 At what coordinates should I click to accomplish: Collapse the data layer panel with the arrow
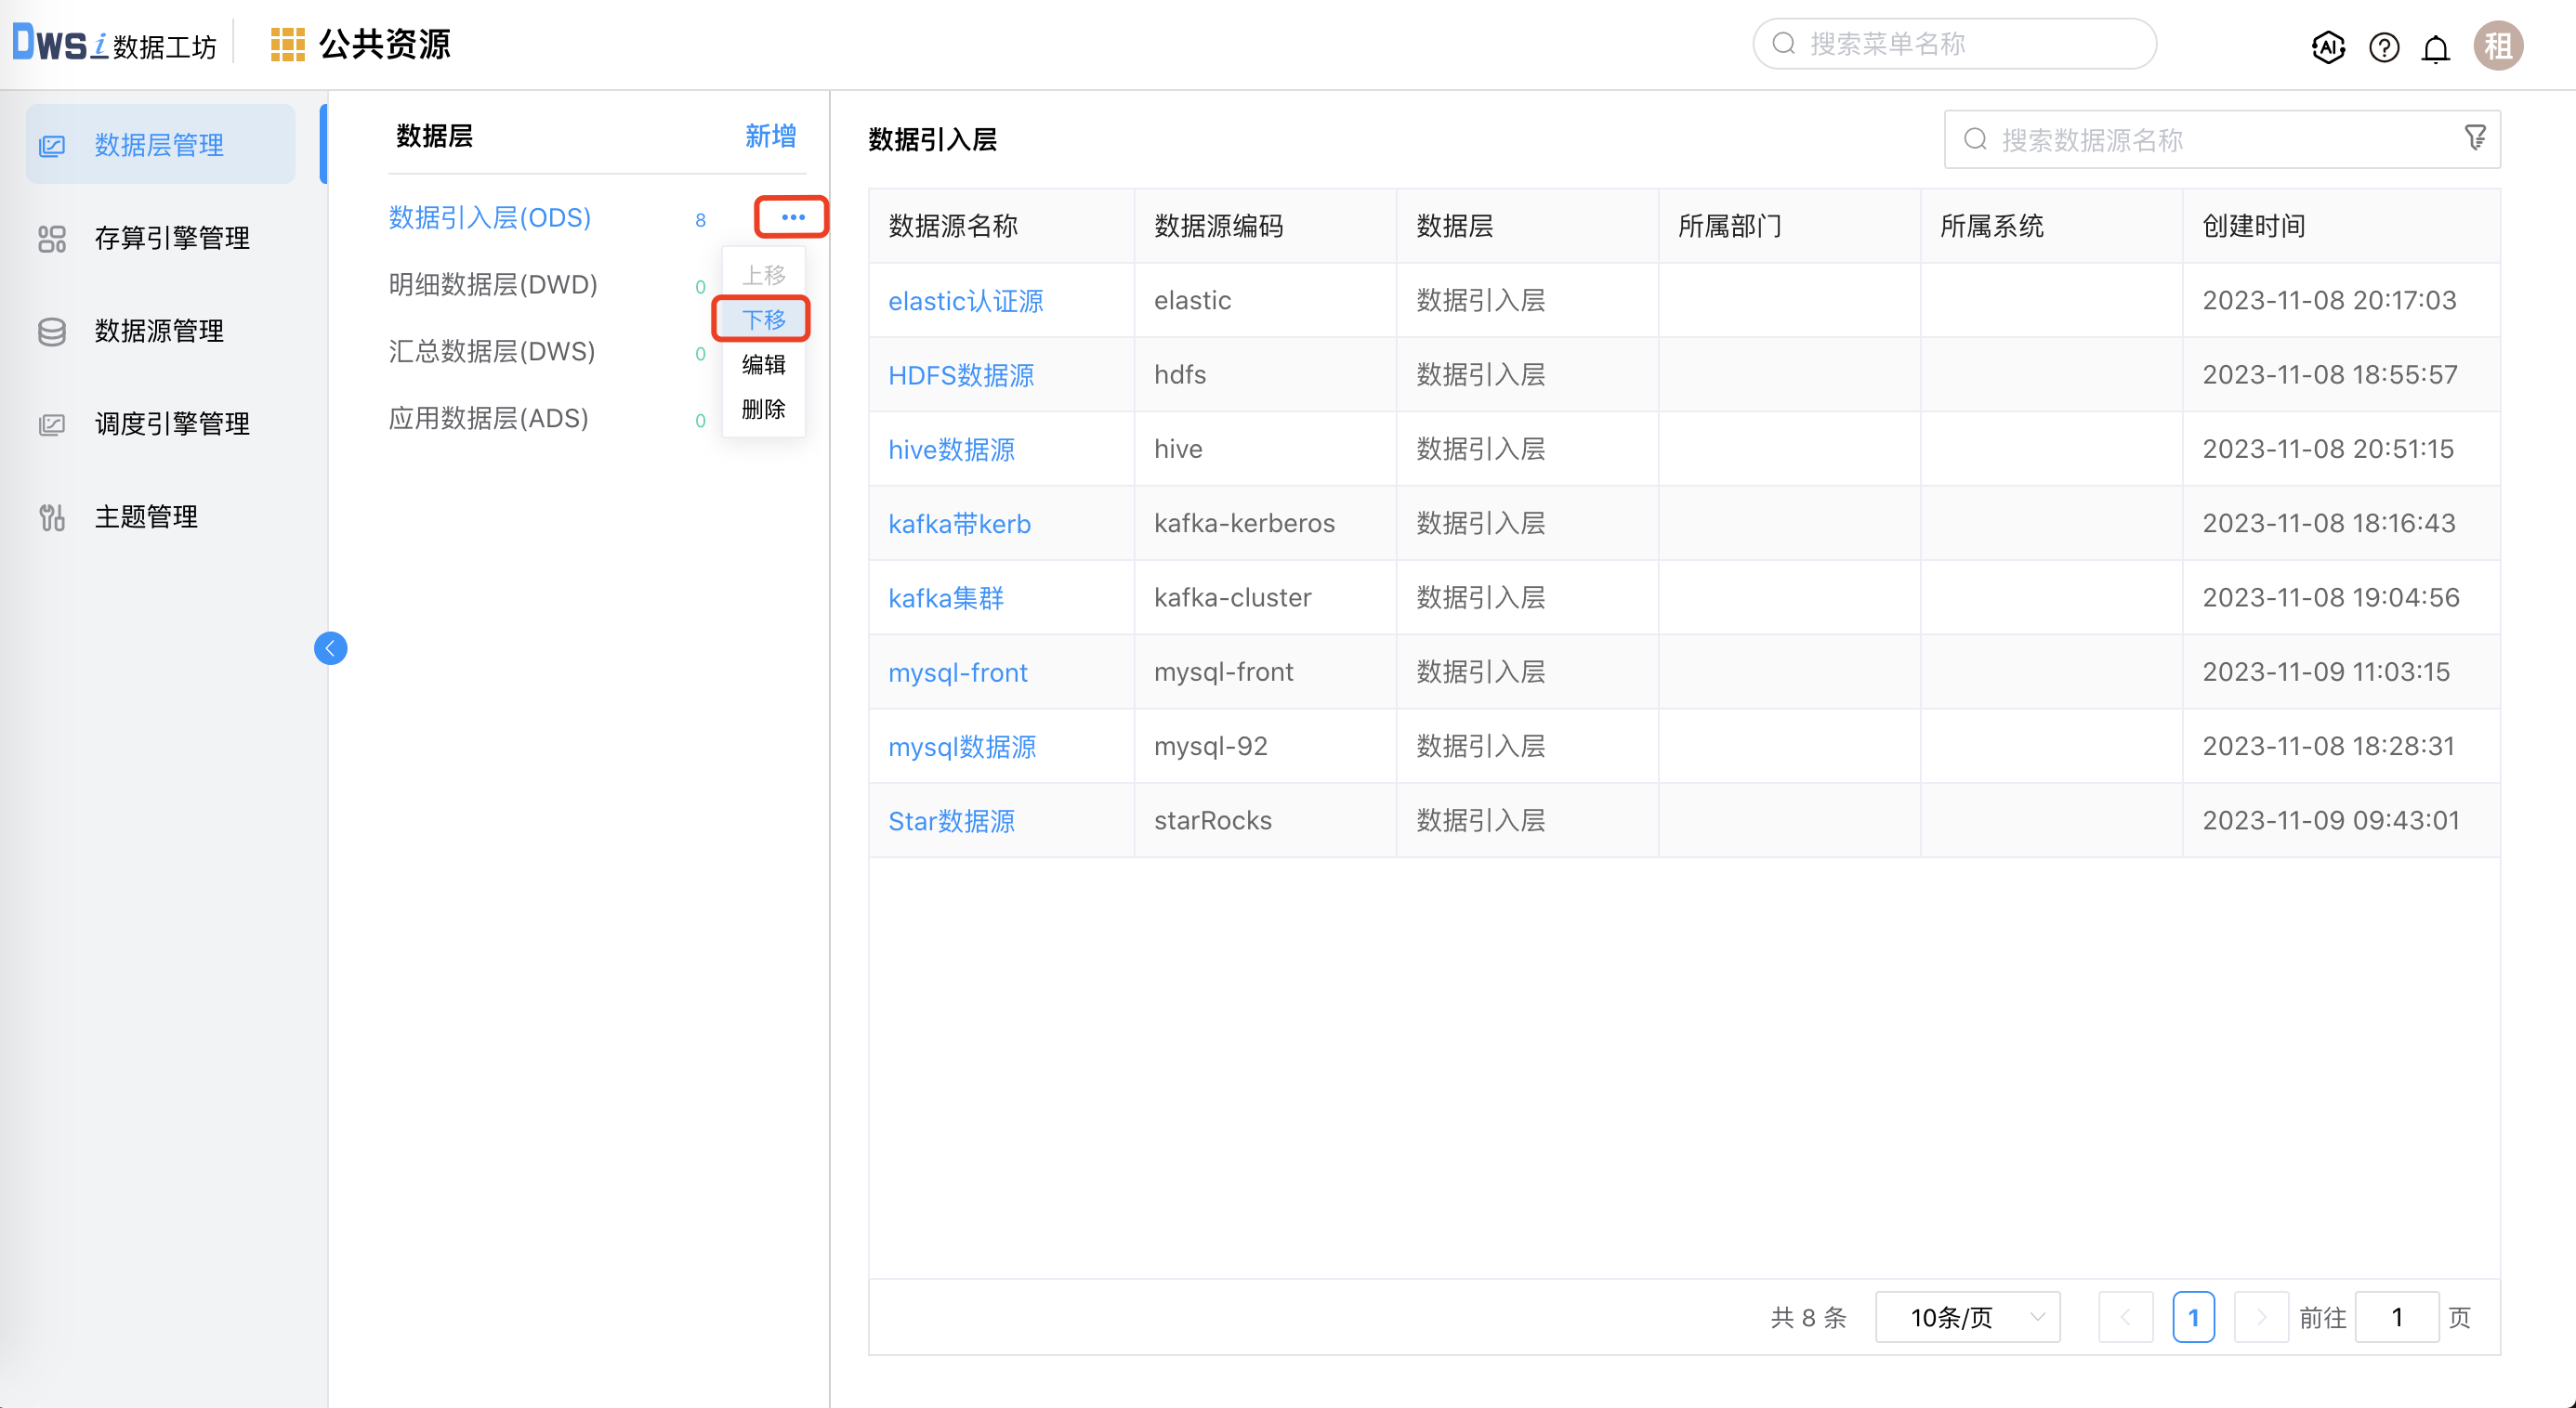tap(331, 647)
